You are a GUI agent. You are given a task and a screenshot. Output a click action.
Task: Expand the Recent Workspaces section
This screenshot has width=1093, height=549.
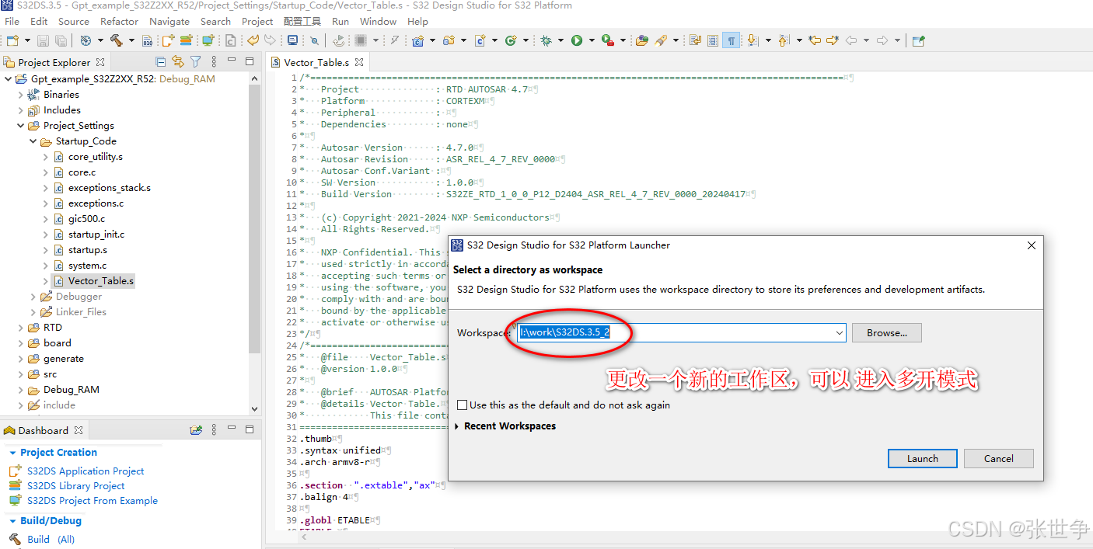(459, 426)
